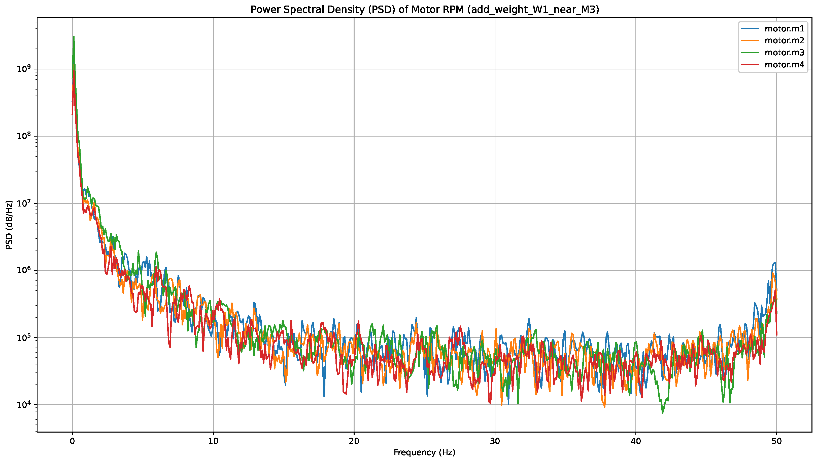Click the x-axis tick label 20
816x463 pixels.
[x=354, y=441]
